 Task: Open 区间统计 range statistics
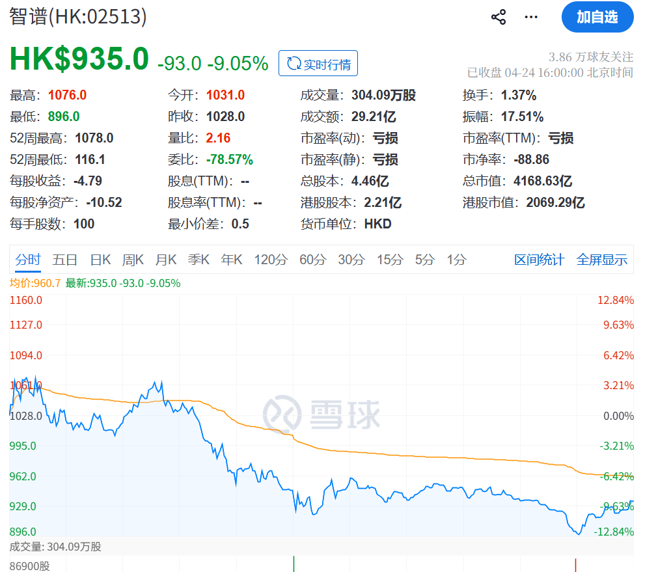(539, 260)
